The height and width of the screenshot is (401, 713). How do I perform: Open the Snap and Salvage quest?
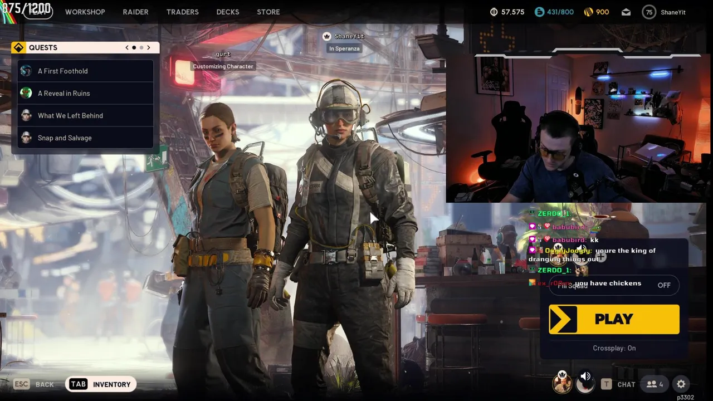(85, 138)
